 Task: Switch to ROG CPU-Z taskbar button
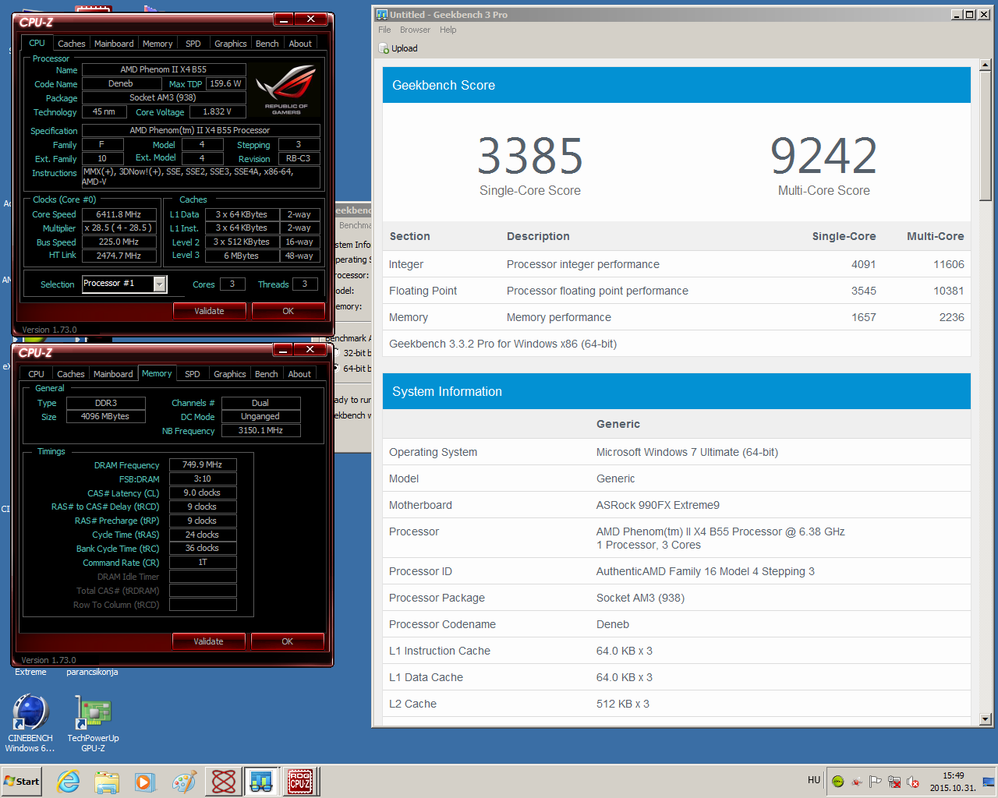point(300,782)
